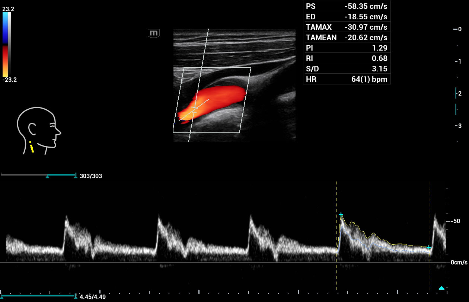The image size is (469, 302).
Task: Click the teal focus marker on the depth scale
Action: 456,93
